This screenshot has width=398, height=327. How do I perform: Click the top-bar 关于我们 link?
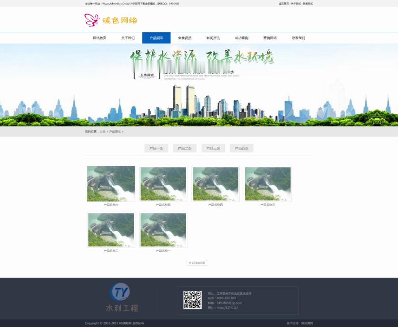296,4
